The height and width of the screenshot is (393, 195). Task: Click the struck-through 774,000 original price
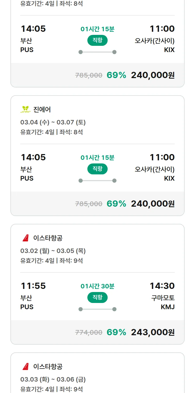tap(89, 332)
